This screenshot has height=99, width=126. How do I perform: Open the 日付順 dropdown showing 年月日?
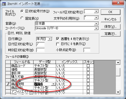click(50, 39)
